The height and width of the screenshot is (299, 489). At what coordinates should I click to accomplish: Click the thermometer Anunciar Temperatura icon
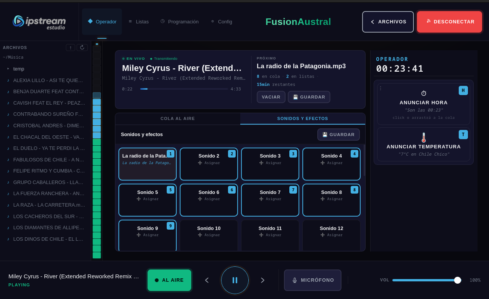pos(423,137)
